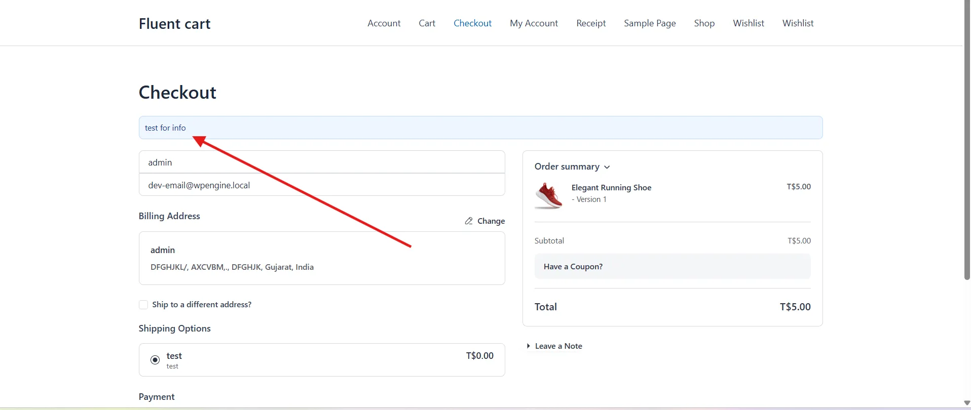The image size is (971, 410).
Task: Go to the Shop page
Action: [x=704, y=23]
